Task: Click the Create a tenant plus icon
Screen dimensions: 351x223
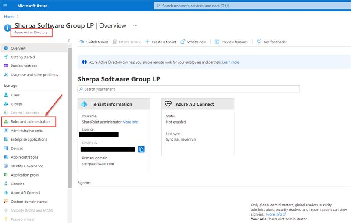Action: pyautogui.click(x=147, y=42)
